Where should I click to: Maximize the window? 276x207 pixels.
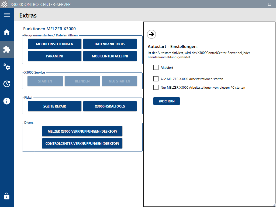pyautogui.click(x=269, y=4)
